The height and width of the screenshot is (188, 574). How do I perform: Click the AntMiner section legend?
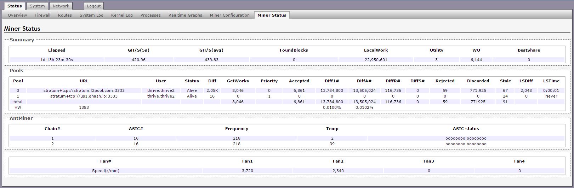coord(21,118)
